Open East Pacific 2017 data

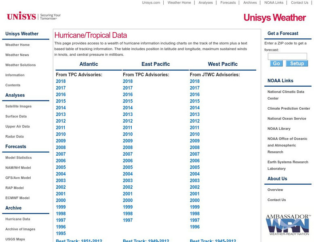128,88
